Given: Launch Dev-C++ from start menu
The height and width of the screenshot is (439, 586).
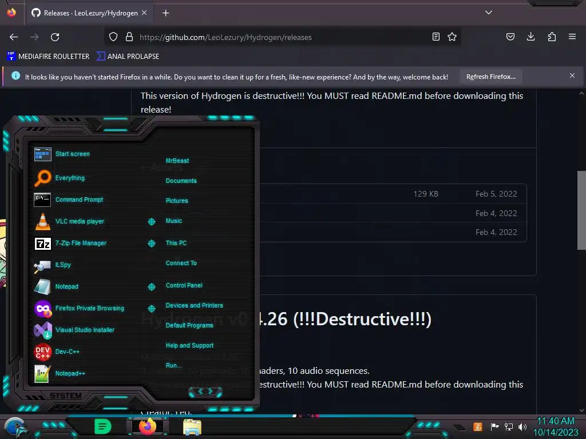Looking at the screenshot, I should 57,352.
